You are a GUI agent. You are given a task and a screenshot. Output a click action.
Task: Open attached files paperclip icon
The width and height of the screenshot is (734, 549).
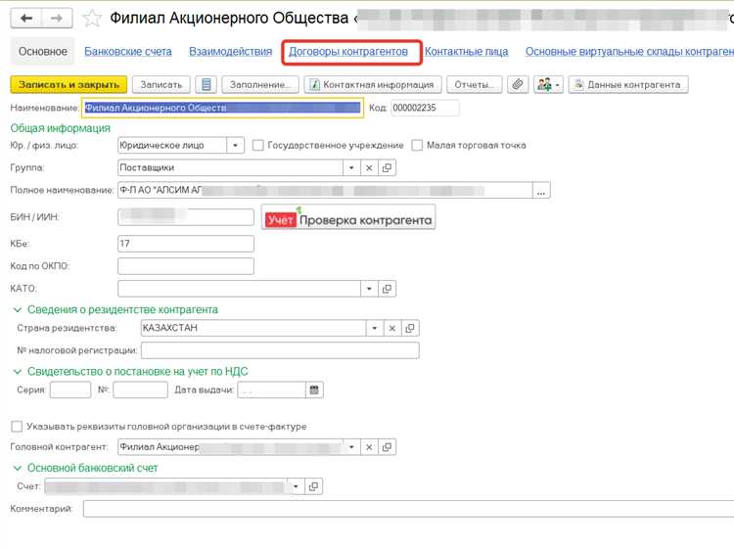pos(518,85)
